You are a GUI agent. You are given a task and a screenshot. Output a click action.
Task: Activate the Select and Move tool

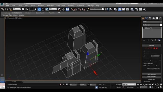coord(39,9)
